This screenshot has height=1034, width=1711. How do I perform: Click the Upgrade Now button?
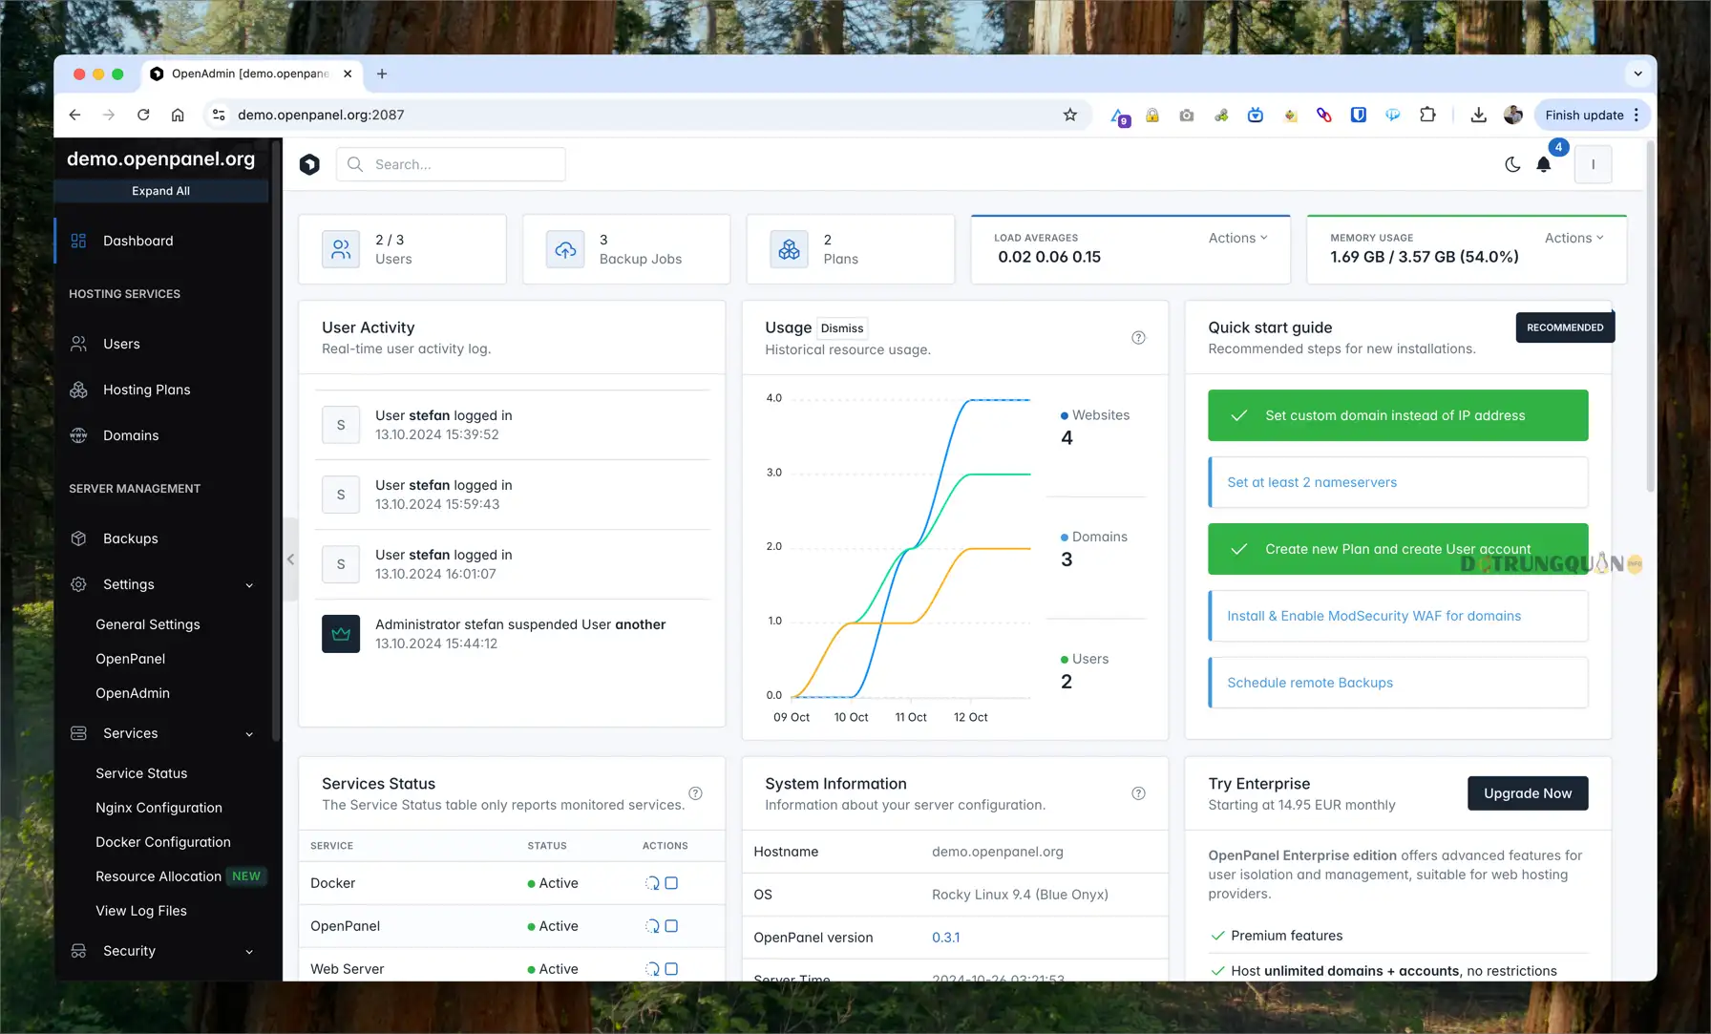tap(1528, 793)
